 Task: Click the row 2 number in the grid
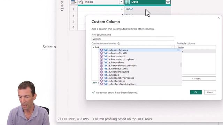click(x=74, y=15)
